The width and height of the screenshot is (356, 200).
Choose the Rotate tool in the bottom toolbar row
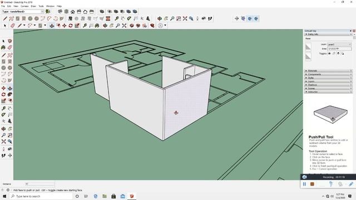coord(71,26)
